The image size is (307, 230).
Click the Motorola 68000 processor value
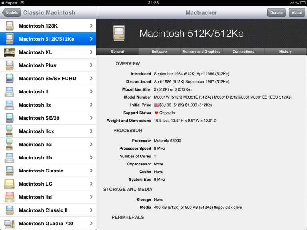pos(167,141)
